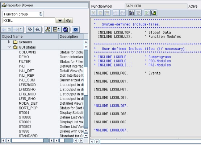Select the FILTER GUI status
Screen dimensions: 201x145
pyautogui.click(x=25, y=61)
